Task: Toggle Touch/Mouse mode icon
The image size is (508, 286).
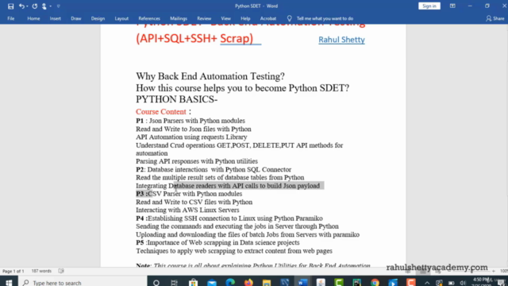Action: coord(44,6)
